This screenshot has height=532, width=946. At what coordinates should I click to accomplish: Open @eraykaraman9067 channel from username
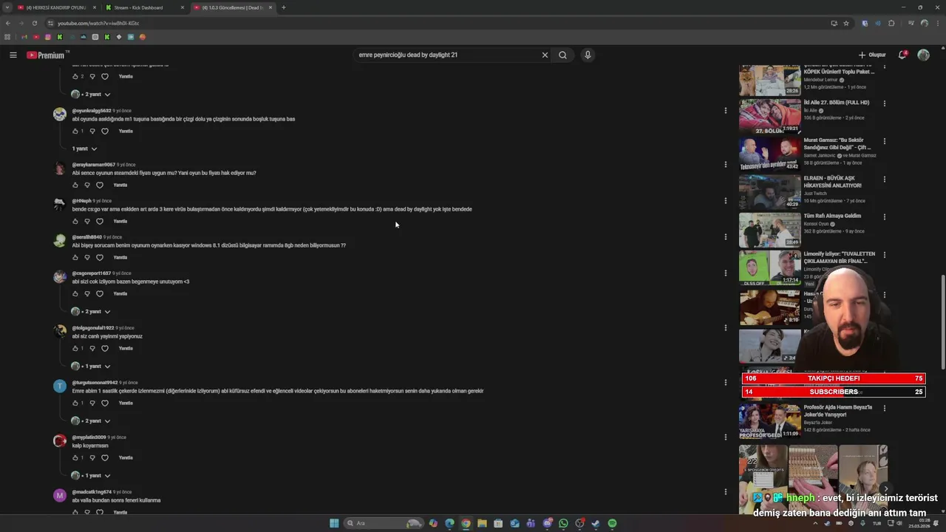(94, 165)
